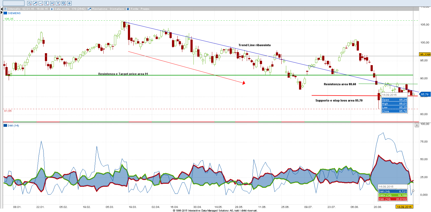This screenshot has height=212, width=431.
Task: Click the resolution icon beside Risoluzione
Action: pyautogui.click(x=89, y=9)
